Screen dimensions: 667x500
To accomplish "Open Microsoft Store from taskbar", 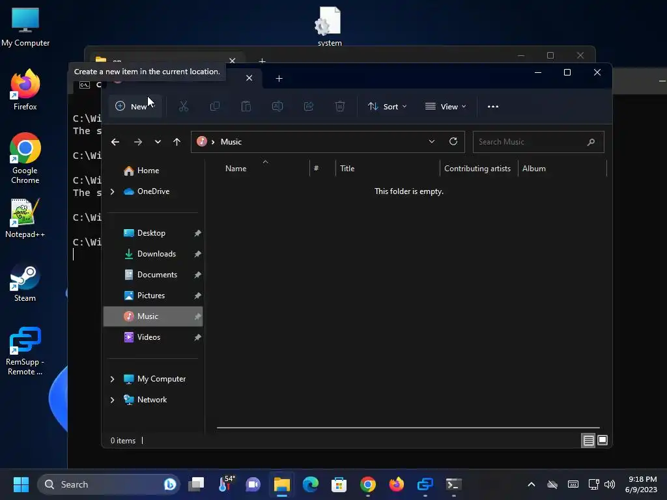I will [x=339, y=484].
